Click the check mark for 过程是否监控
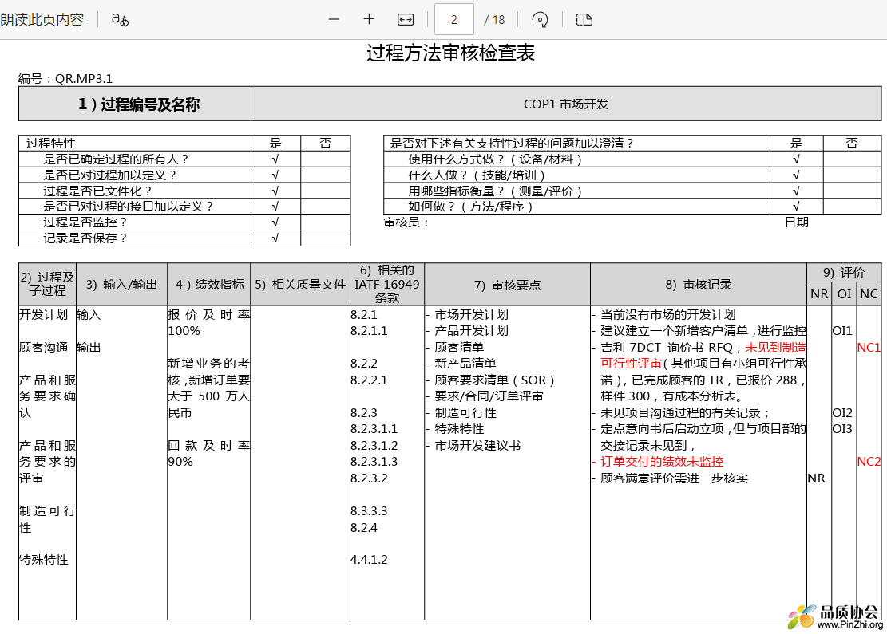 (275, 222)
